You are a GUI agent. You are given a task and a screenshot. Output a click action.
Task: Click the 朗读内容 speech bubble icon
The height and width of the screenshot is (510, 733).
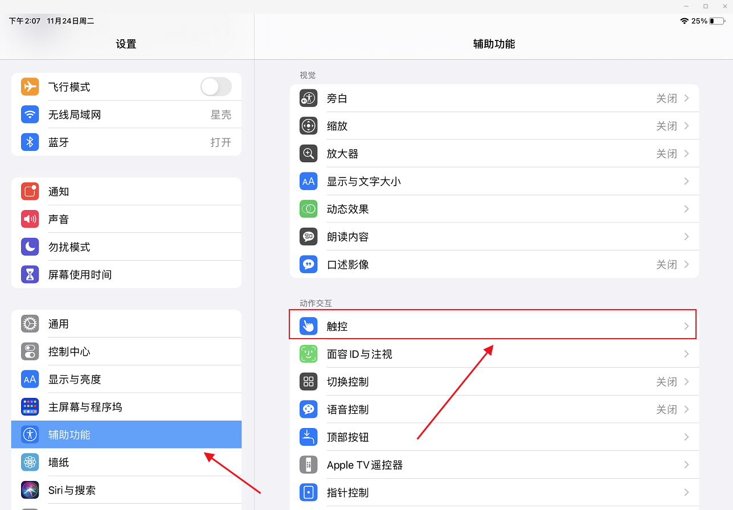tap(308, 236)
